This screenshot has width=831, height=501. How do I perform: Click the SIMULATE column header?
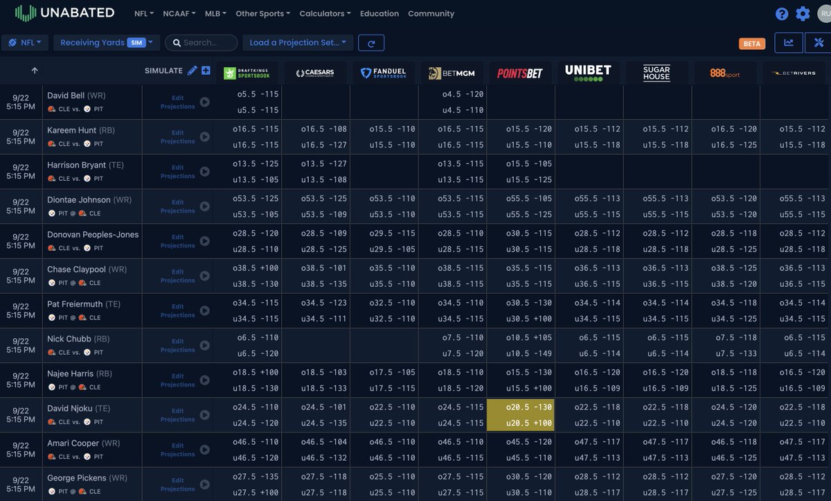(164, 71)
